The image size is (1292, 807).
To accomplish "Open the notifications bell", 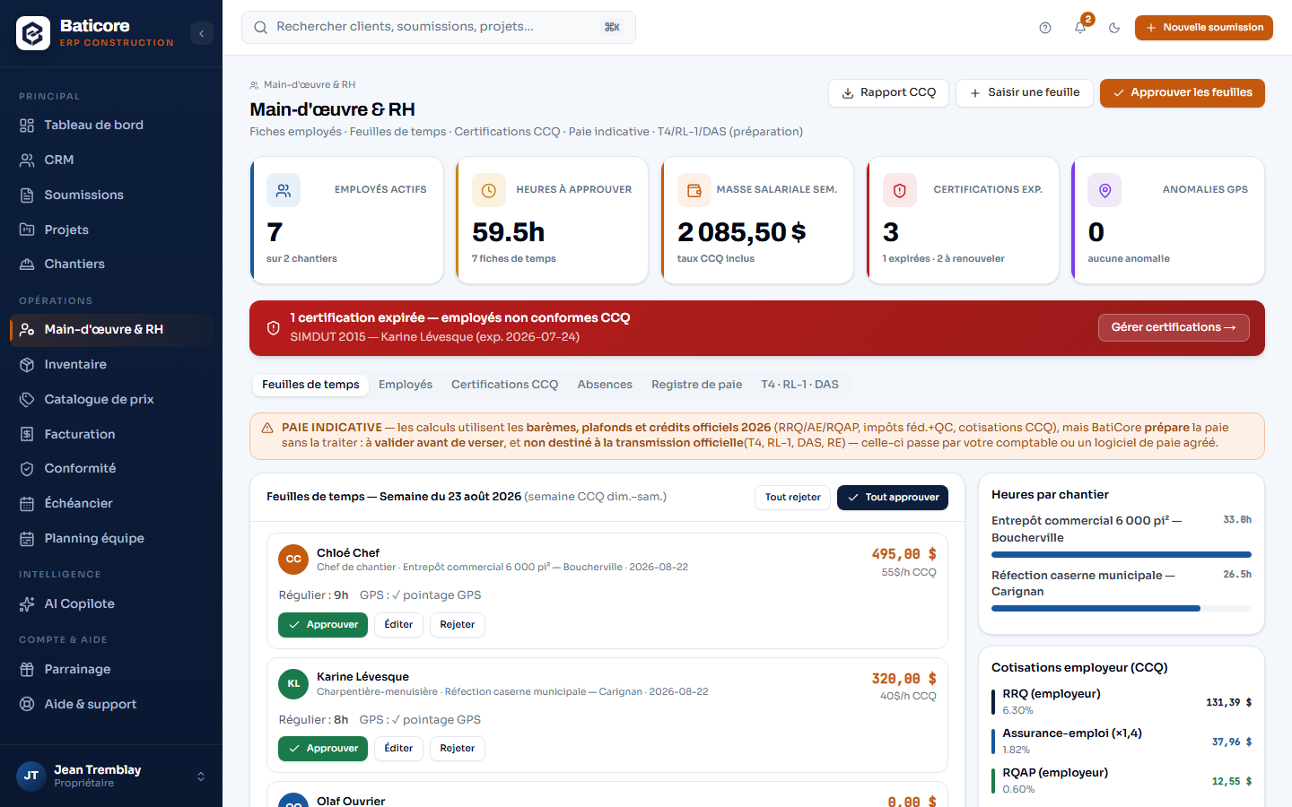I will tap(1080, 28).
